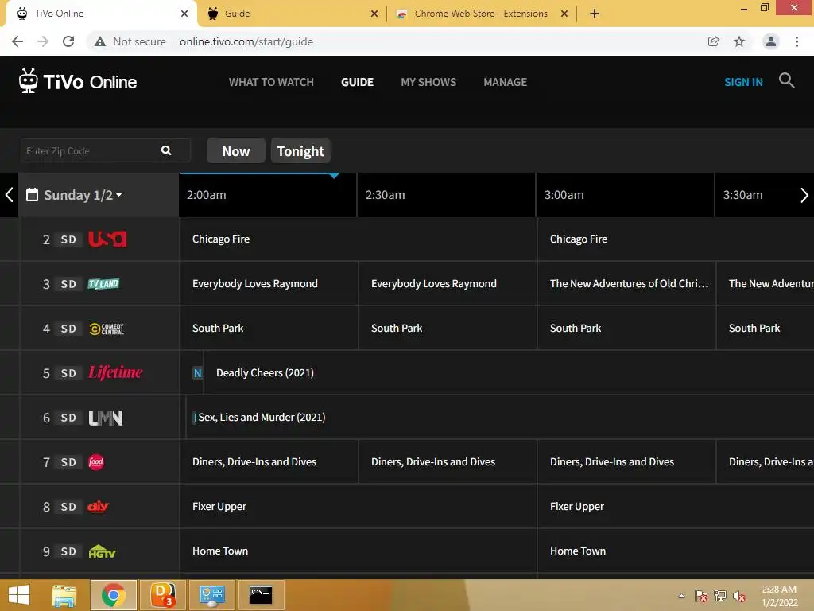The width and height of the screenshot is (814, 611).
Task: Go to earlier time slots arrow
Action: pos(9,195)
